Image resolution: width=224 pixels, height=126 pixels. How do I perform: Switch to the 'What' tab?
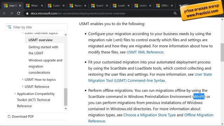pos(34,6)
